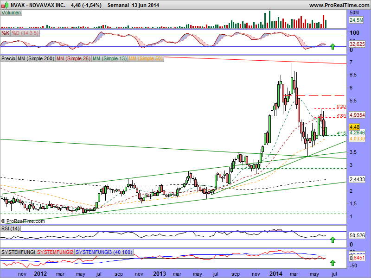This screenshot has width=371, height=278.
Task: Select the RSI (14) indicator label
Action: (x=10, y=228)
